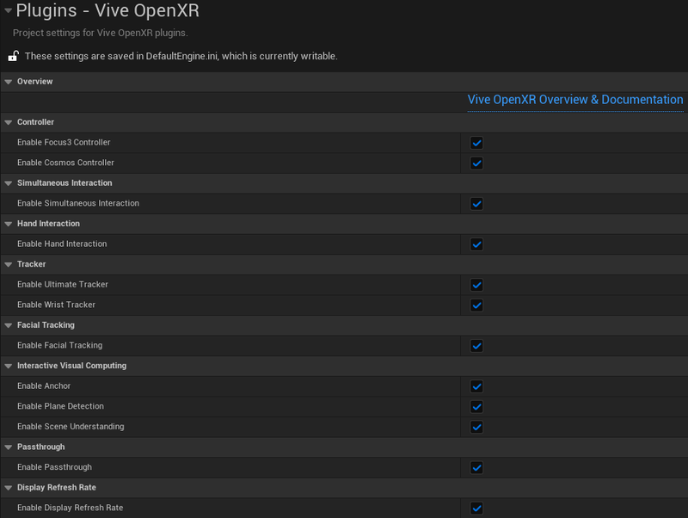This screenshot has width=688, height=518.
Task: Select the "Enable Wrist Tracker" label
Action: [56, 305]
